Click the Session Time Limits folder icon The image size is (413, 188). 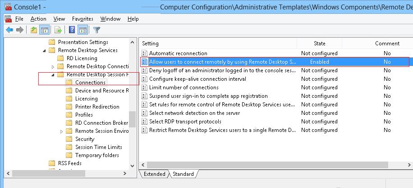coord(69,147)
